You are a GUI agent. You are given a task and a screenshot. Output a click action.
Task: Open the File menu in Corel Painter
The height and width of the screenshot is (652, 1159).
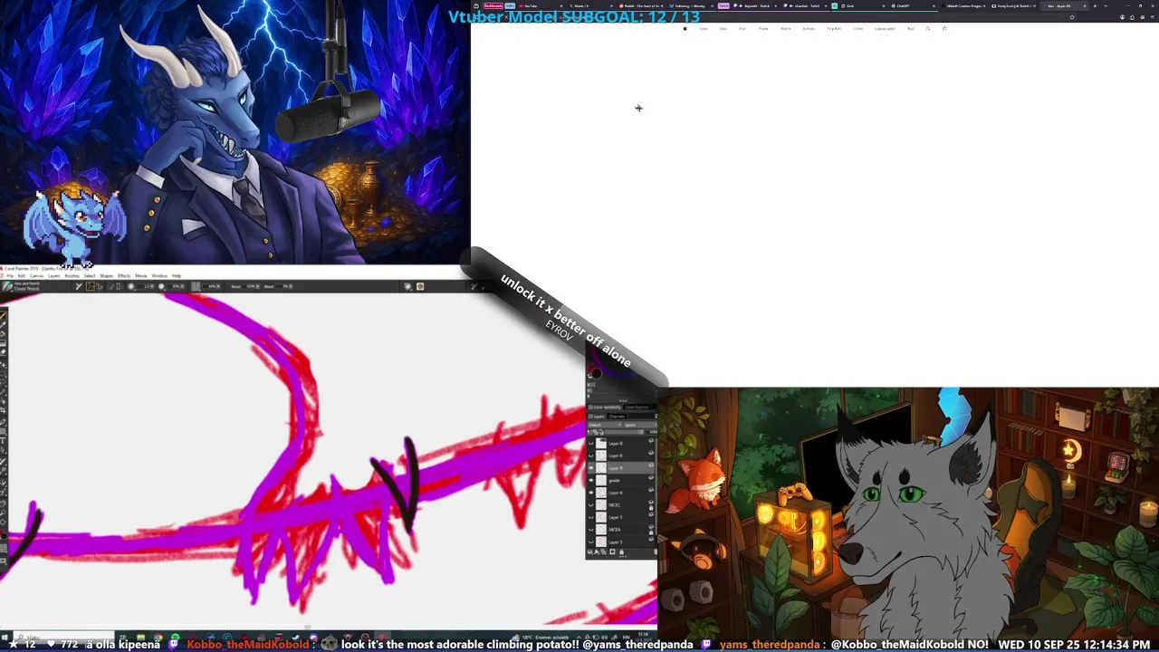[10, 275]
